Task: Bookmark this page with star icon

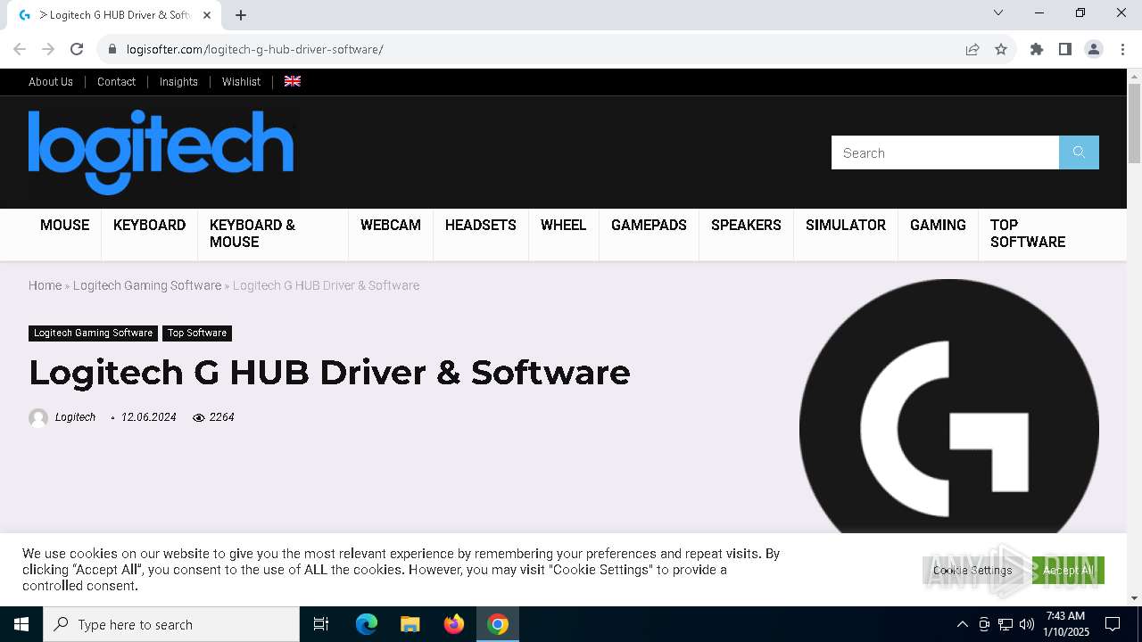Action: click(1001, 49)
